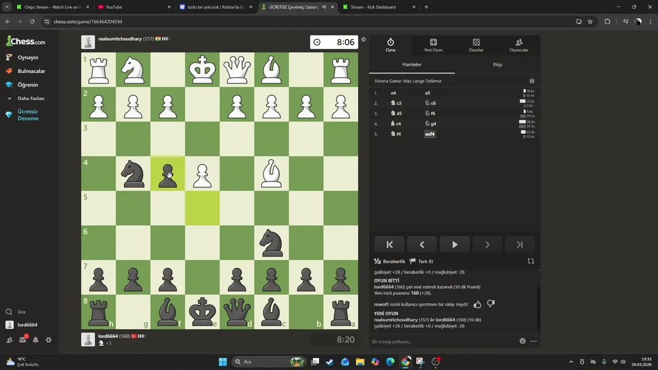
Task: Switch to the Bilgi tab
Action: [498, 65]
